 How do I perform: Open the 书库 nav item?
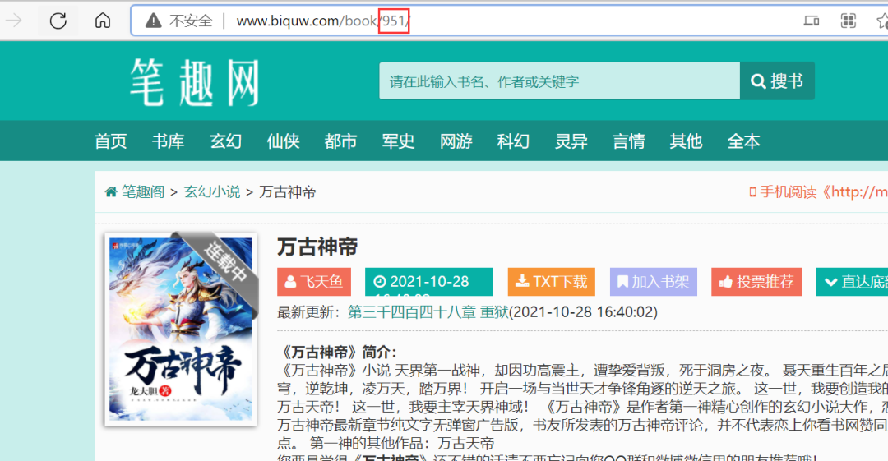coord(169,141)
